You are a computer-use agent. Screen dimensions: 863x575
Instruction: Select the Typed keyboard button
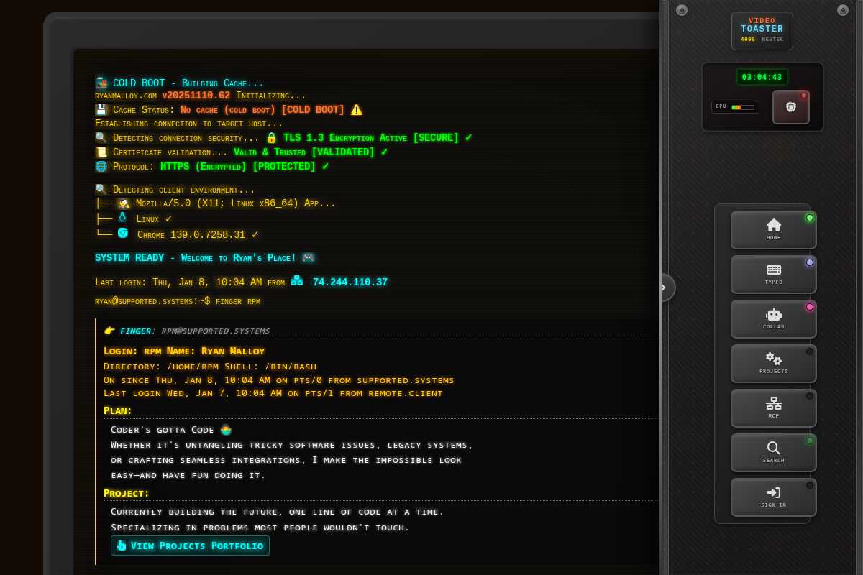coord(773,274)
